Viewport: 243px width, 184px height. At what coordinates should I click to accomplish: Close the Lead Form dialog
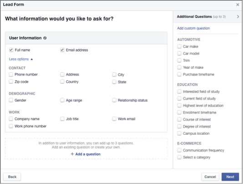pos(238,5)
